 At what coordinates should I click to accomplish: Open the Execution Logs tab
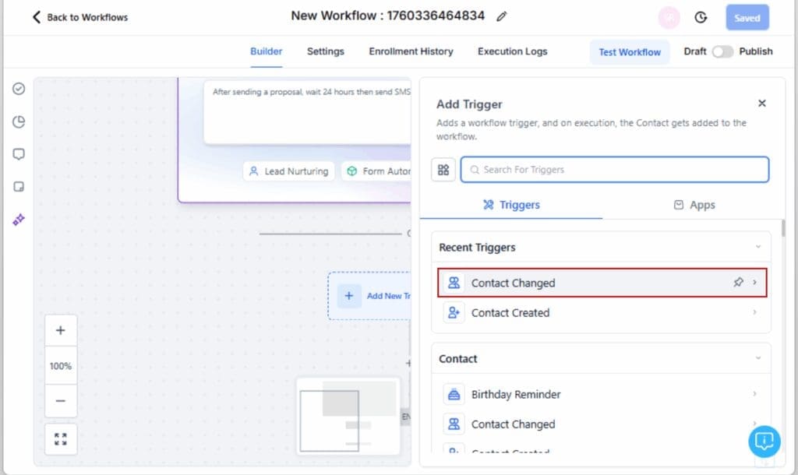pos(512,51)
